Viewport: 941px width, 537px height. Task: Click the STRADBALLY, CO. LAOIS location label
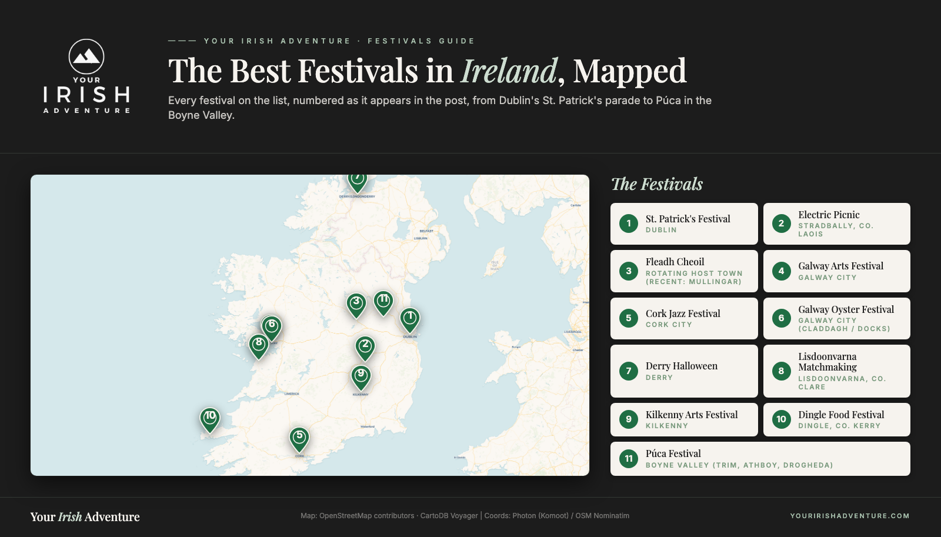[835, 230]
